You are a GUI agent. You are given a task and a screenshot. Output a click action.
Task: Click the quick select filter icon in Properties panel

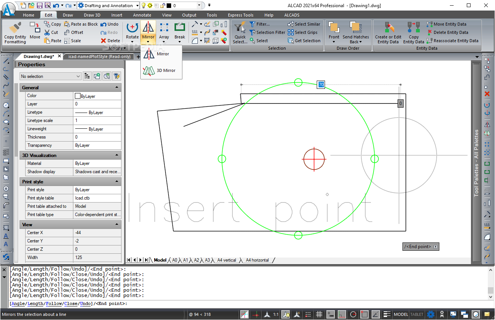(x=117, y=76)
